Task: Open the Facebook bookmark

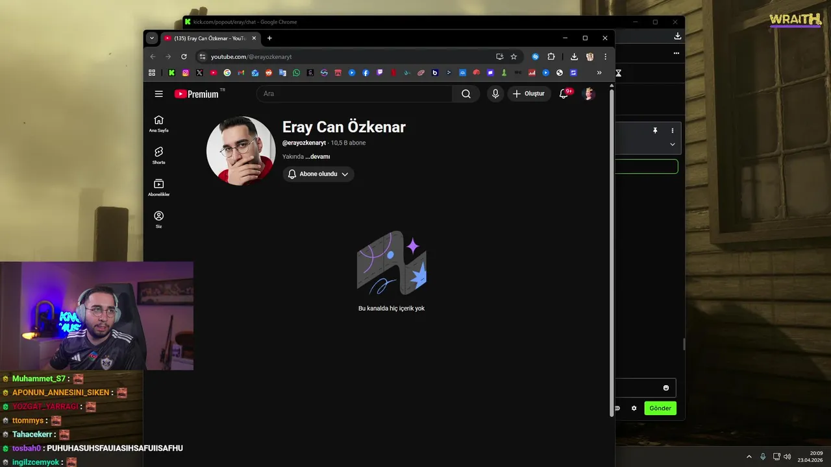Action: [x=366, y=73]
